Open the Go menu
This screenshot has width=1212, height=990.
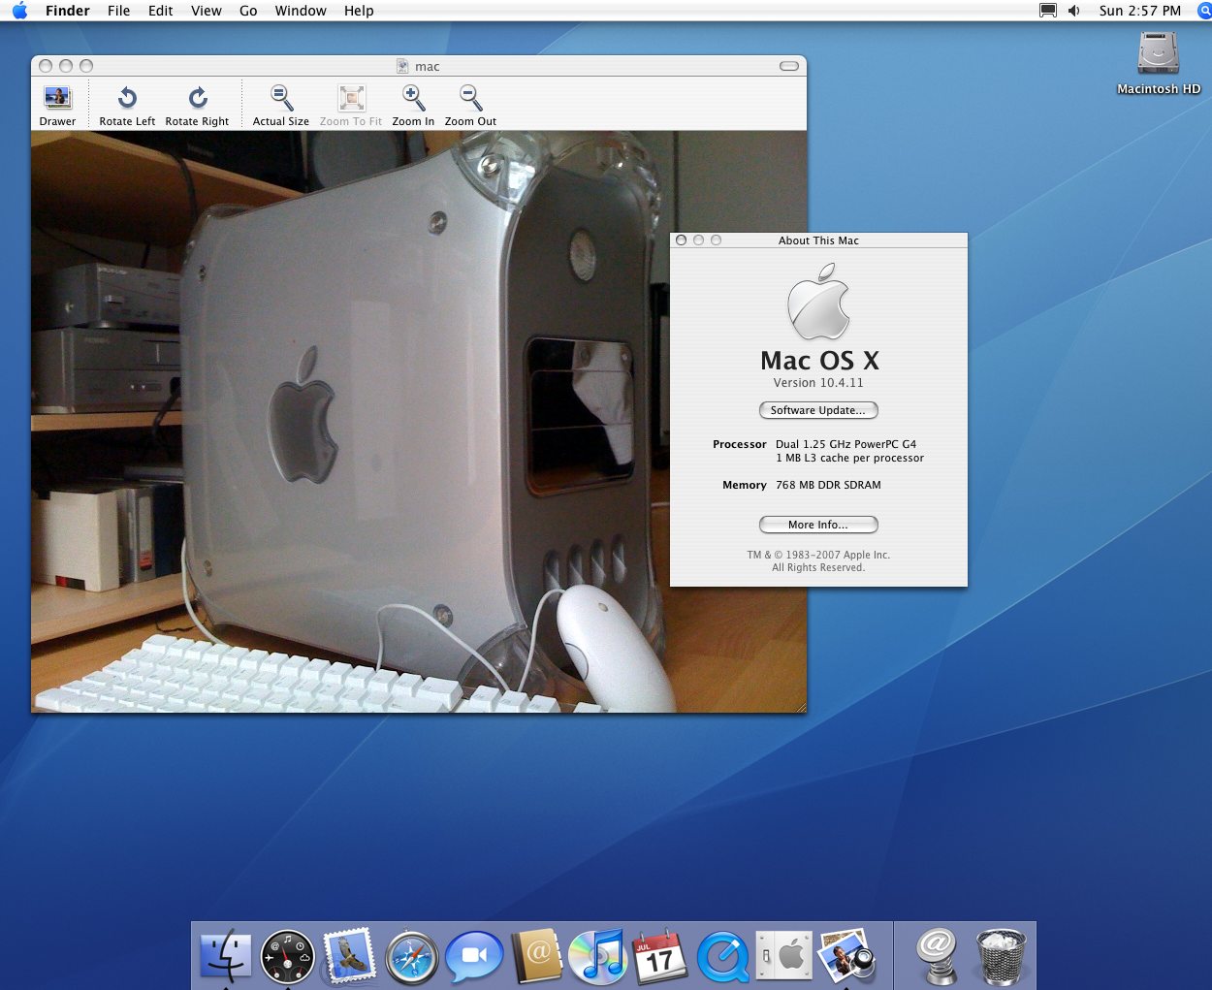coord(248,11)
